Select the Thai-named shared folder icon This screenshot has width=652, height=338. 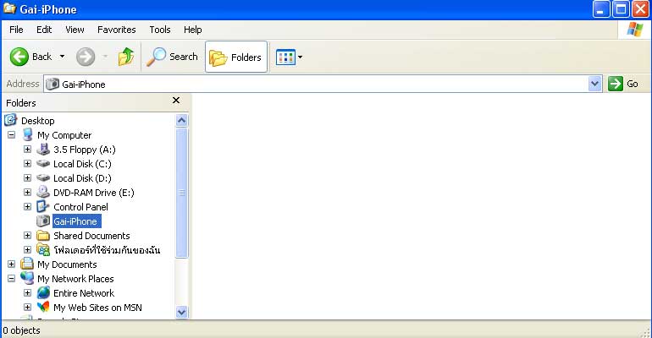[43, 249]
